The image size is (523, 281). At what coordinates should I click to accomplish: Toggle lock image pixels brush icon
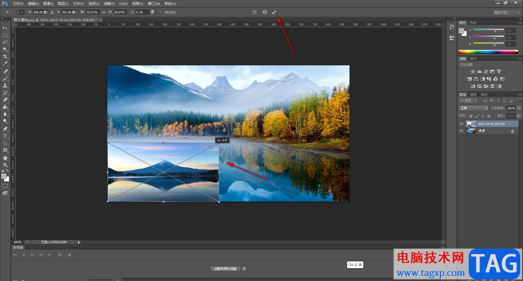point(477,116)
